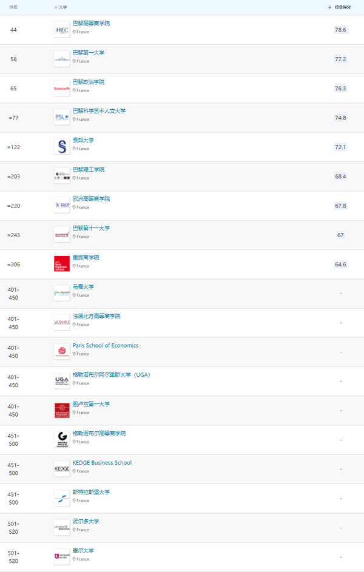Viewport: 364px width, 572px height.
Task: Open the KEDGE Business School link
Action: coord(102,463)
